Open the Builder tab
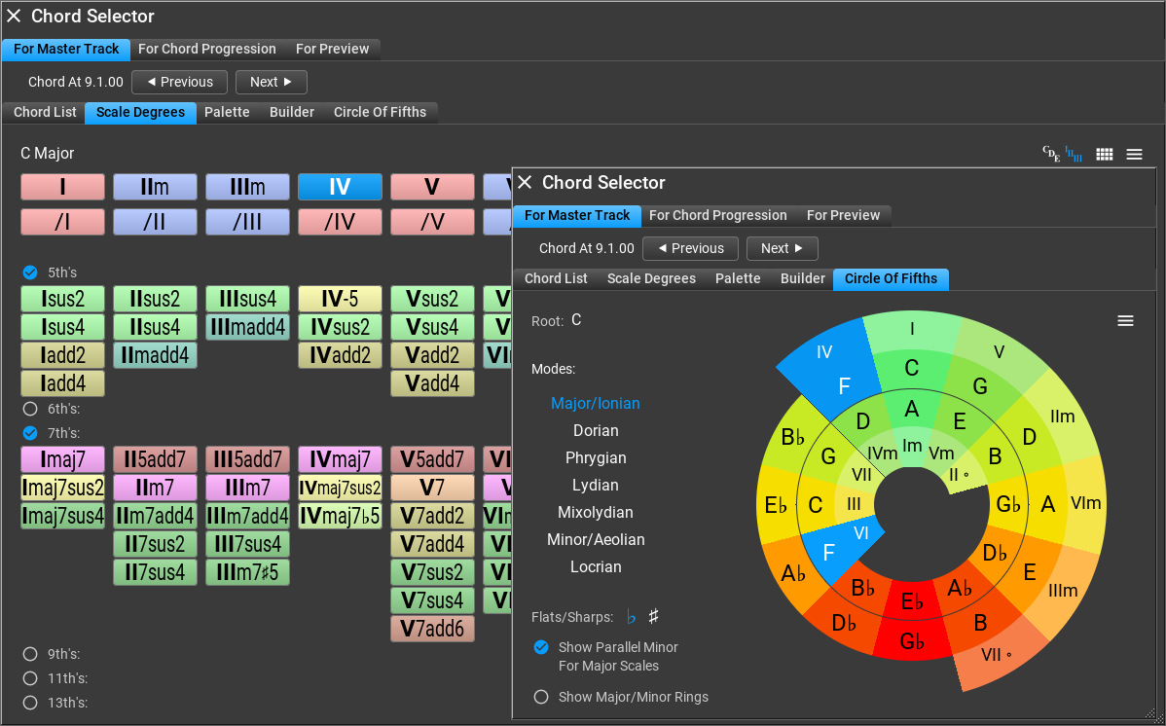Viewport: 1166px width, 726px height. (x=802, y=278)
